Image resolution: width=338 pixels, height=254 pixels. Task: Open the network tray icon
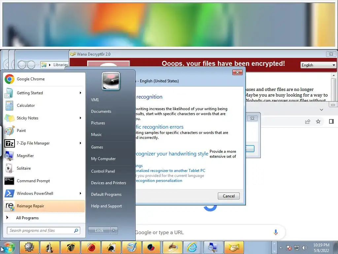point(297,248)
